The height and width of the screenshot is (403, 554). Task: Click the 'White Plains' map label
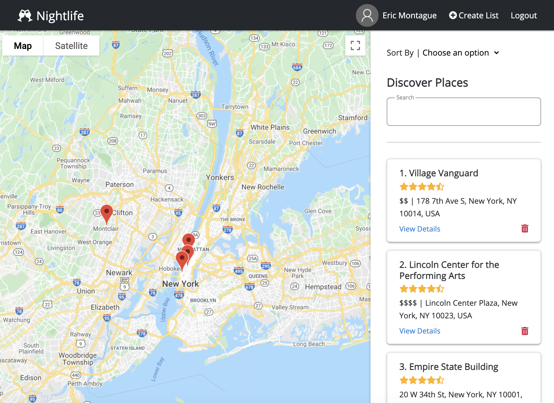tap(270, 127)
